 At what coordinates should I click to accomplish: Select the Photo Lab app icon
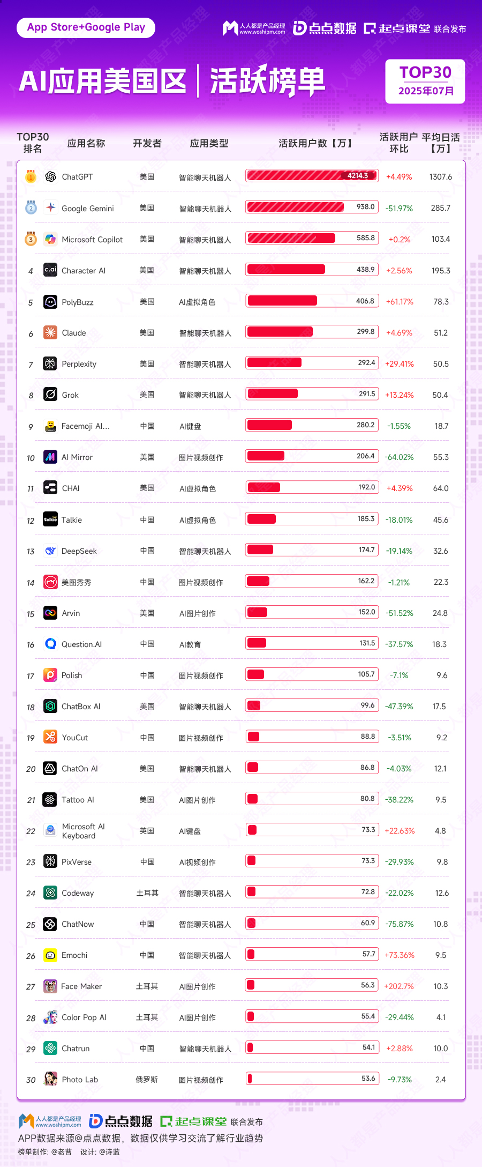point(50,1079)
